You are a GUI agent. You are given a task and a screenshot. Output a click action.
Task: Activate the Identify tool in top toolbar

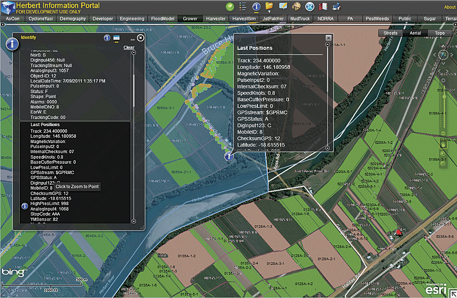[x=256, y=7]
